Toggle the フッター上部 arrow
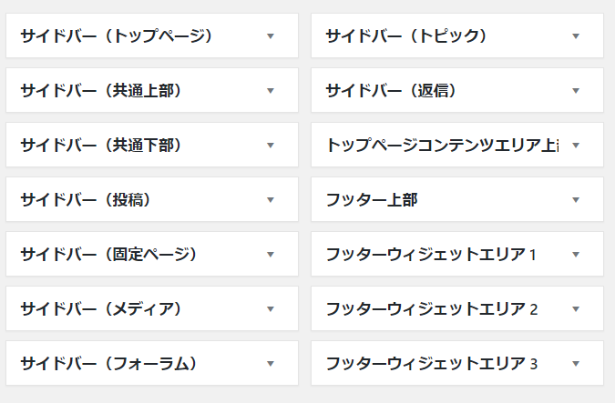This screenshot has height=403, width=615. (576, 200)
